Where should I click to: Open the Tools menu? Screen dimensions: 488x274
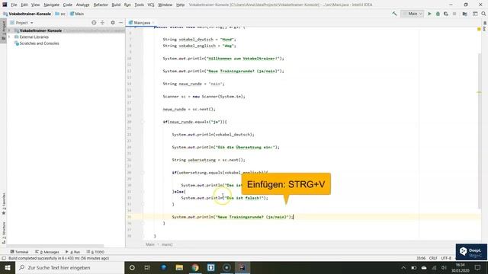pyautogui.click(x=139, y=5)
